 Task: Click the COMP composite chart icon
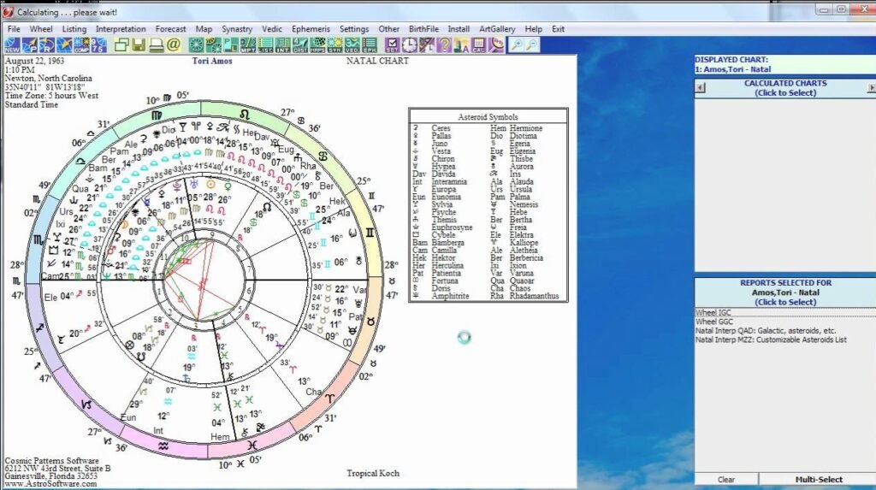82,45
